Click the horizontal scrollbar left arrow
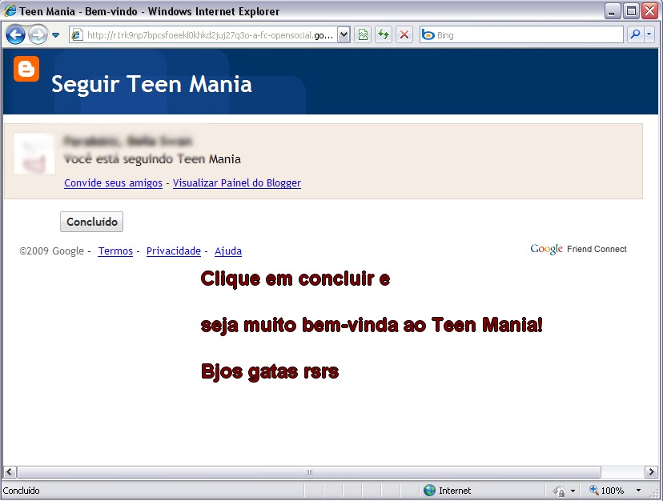663x501 pixels. point(10,472)
